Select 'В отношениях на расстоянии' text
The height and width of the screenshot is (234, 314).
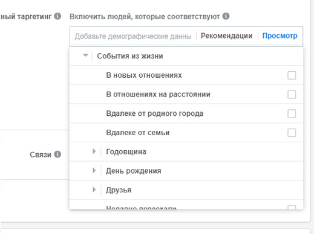pyautogui.click(x=158, y=94)
